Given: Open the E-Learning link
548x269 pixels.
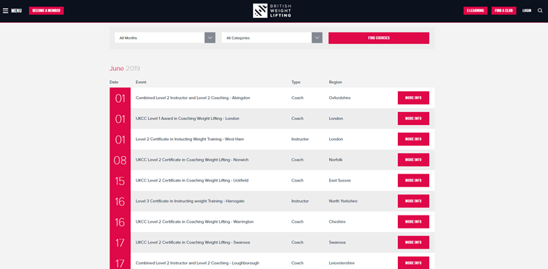Looking at the screenshot, I should [x=476, y=11].
